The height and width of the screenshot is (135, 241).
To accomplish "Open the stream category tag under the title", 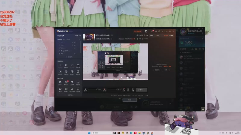I will point(103,39).
